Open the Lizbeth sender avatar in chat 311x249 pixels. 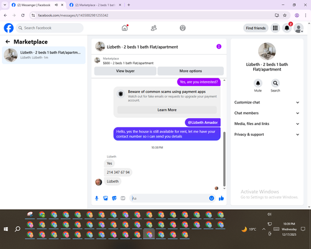point(98,182)
